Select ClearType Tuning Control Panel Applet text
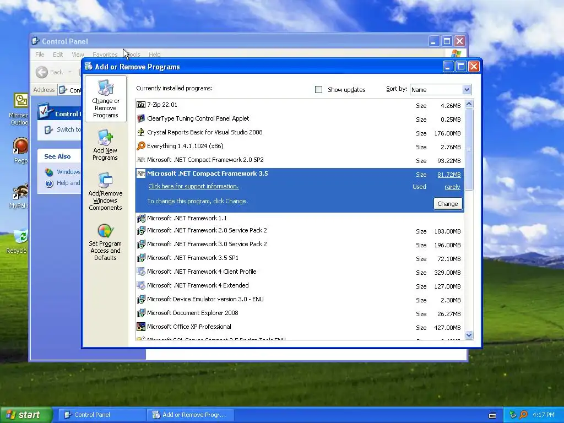The image size is (564, 423). 198,118
